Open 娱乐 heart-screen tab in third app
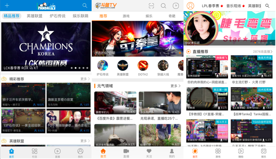This screenshot has height=159, width=276. [264, 153]
